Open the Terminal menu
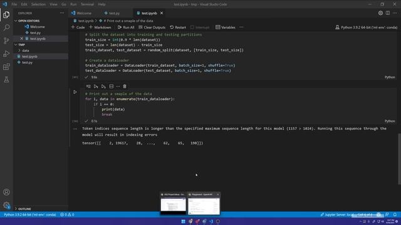 pos(87,4)
